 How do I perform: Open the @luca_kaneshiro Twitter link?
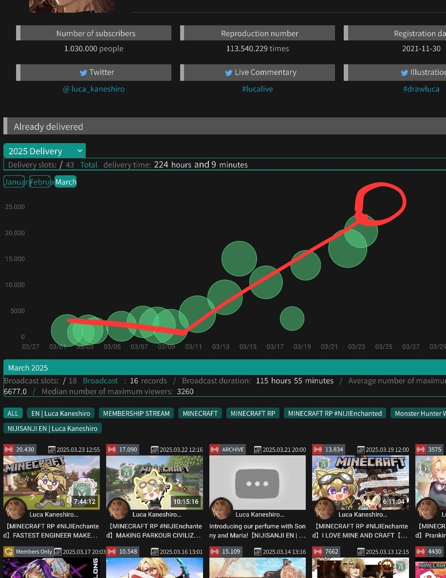click(x=93, y=89)
